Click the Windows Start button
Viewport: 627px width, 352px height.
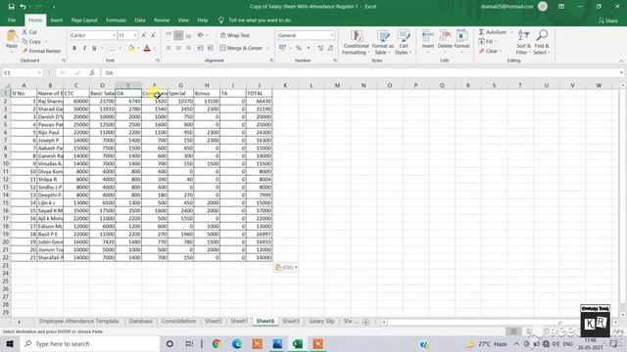point(10,343)
